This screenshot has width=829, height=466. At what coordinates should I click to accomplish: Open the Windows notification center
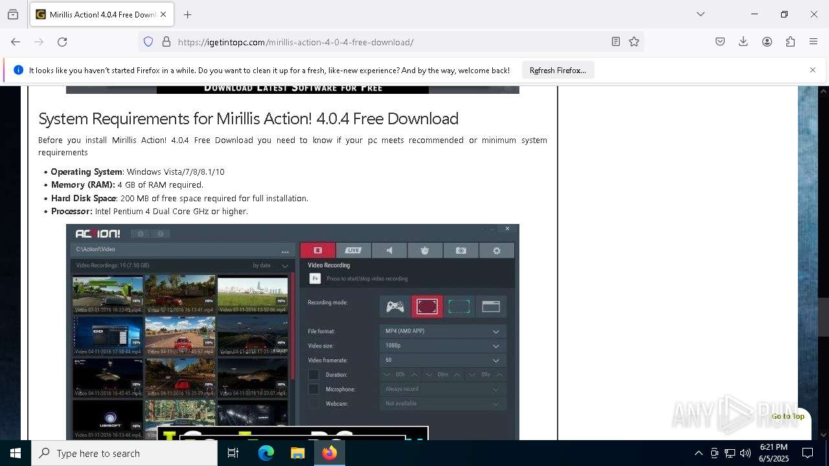[x=808, y=453]
